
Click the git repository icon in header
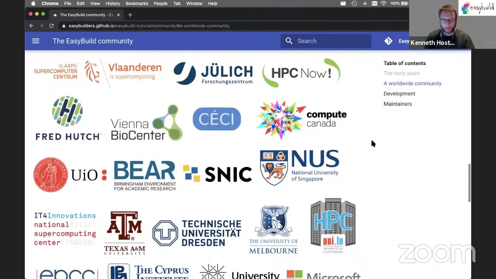click(388, 41)
